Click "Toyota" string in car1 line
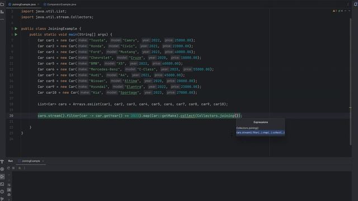 pos(97,40)
